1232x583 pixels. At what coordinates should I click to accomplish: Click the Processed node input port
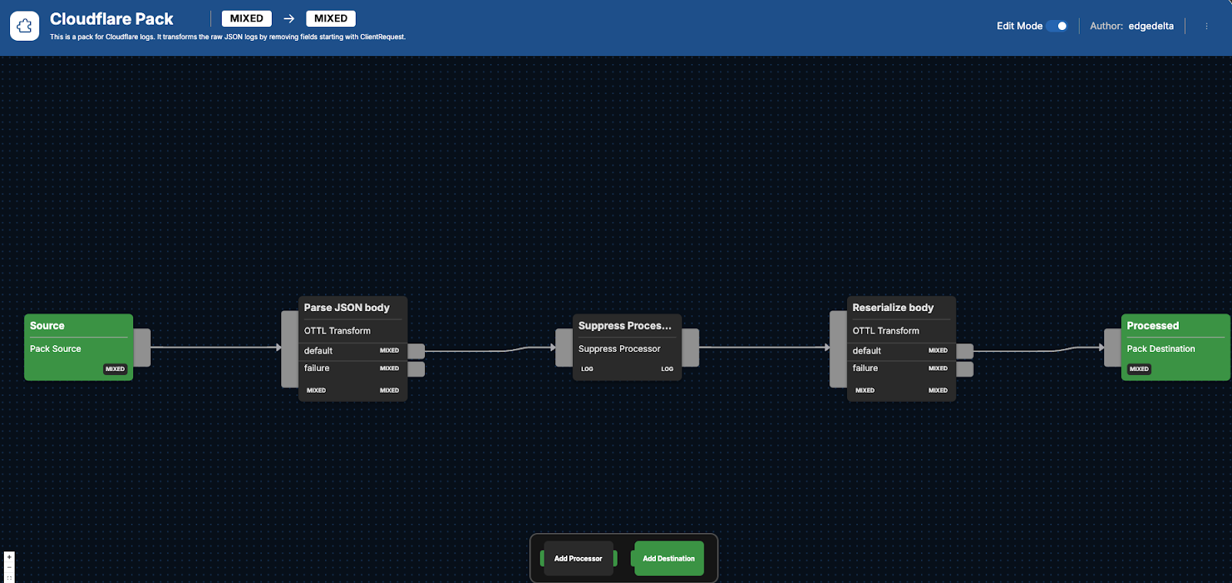(1112, 347)
